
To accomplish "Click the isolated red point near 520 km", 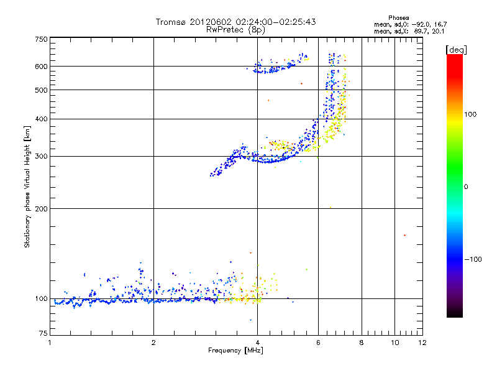I will pyautogui.click(x=301, y=84).
